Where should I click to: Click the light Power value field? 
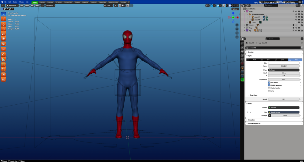click(284, 66)
